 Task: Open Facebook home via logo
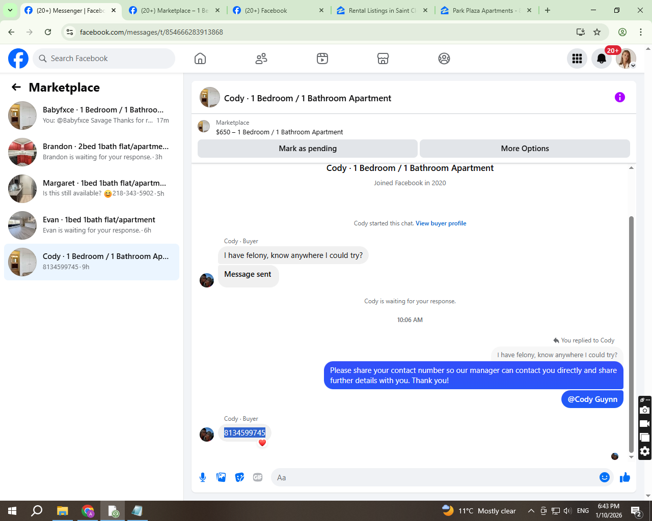click(18, 59)
